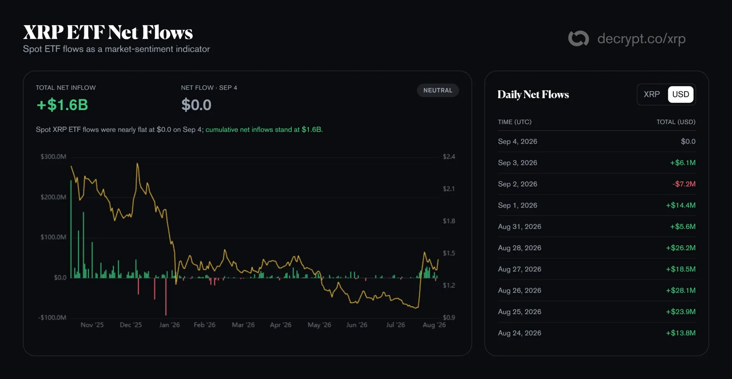Click the Daily Net Flows heading
The image size is (732, 379).
point(533,94)
